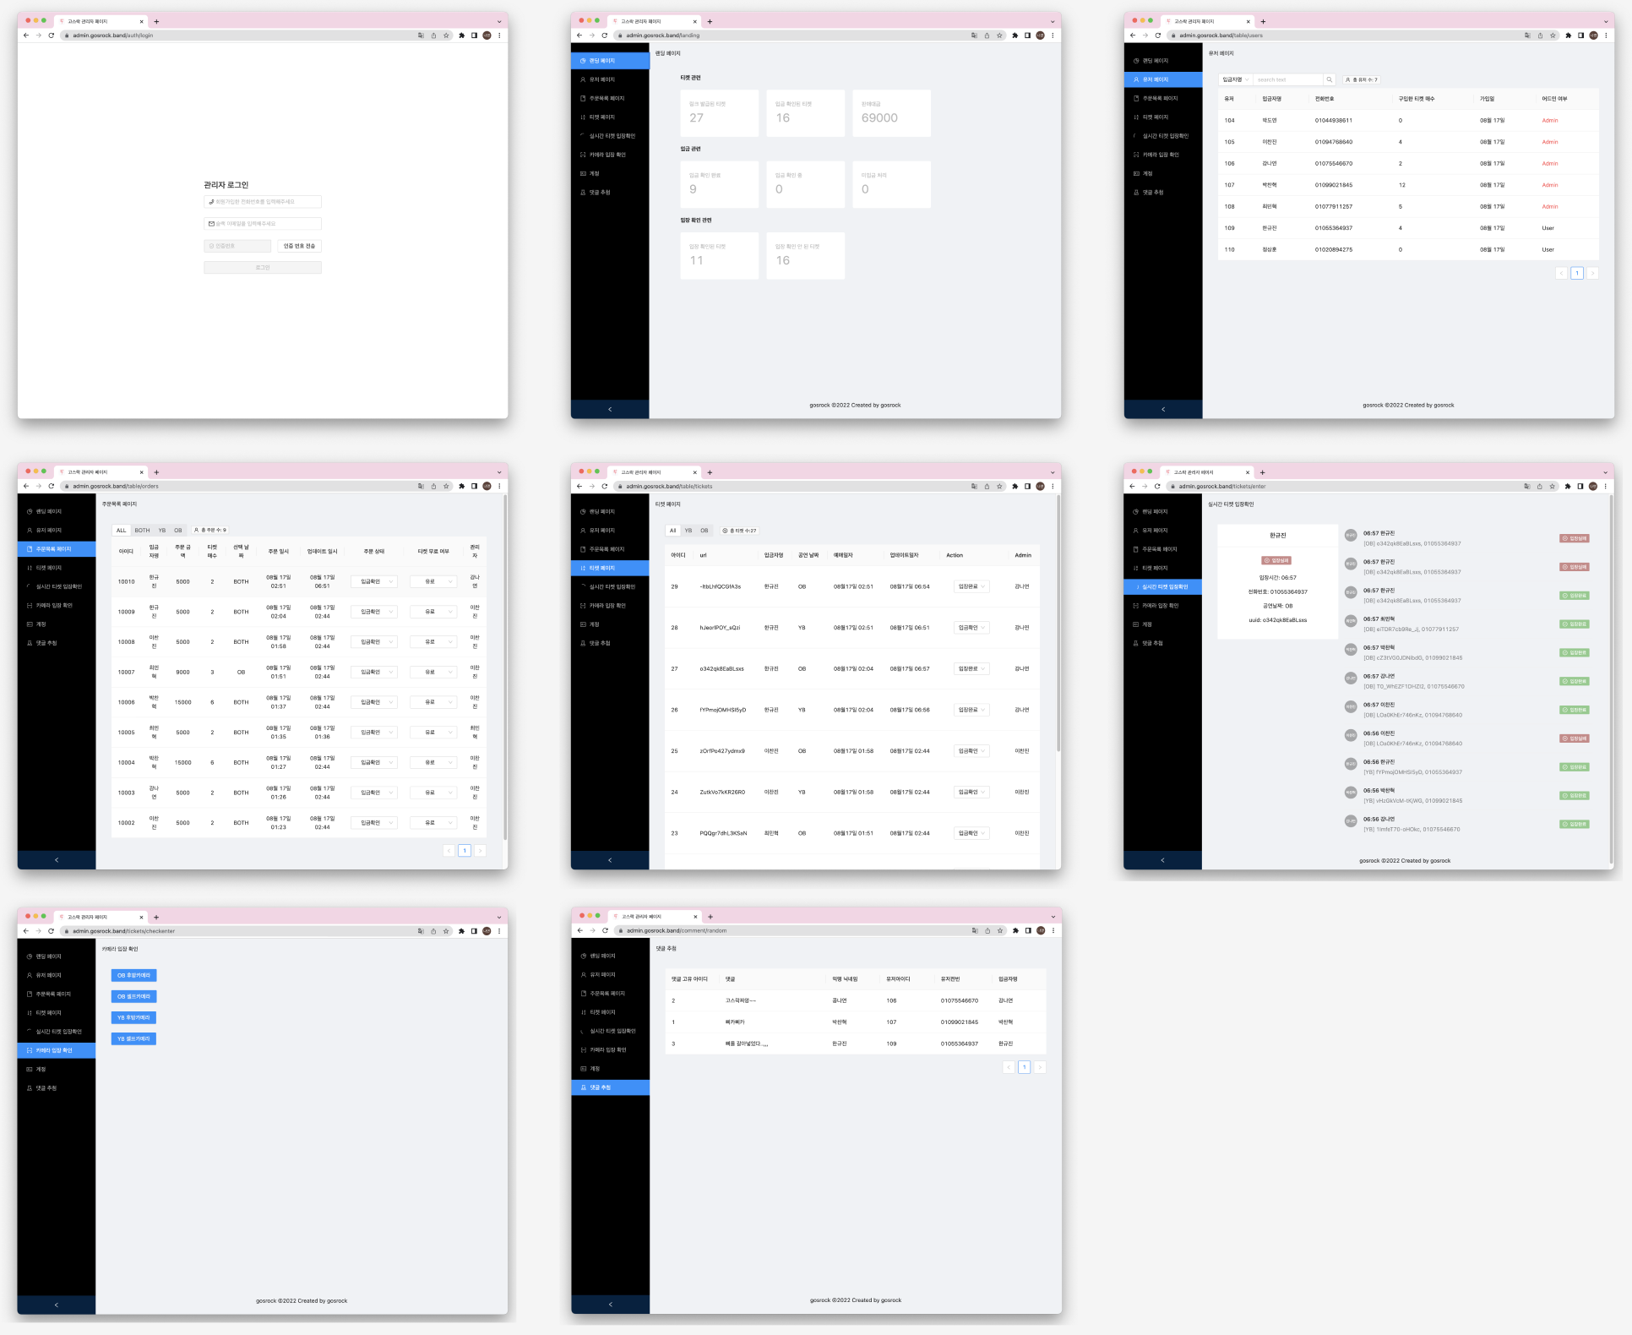
Task: Click 카메라 입장 확인 scan icon in tickets window
Action: tap(583, 606)
